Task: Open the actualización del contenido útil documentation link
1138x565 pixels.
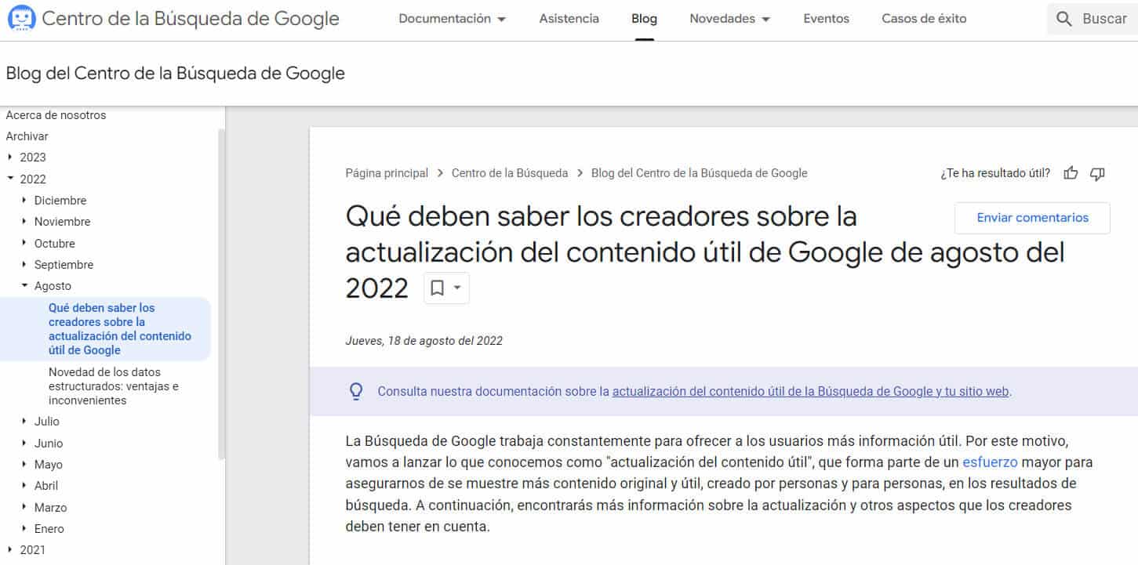Action: click(x=810, y=391)
